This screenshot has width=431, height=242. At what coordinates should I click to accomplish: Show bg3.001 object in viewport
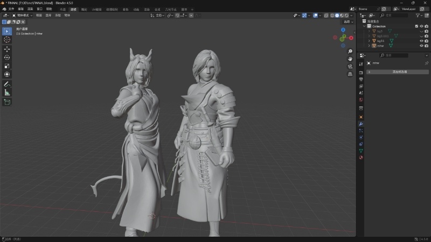(x=421, y=36)
